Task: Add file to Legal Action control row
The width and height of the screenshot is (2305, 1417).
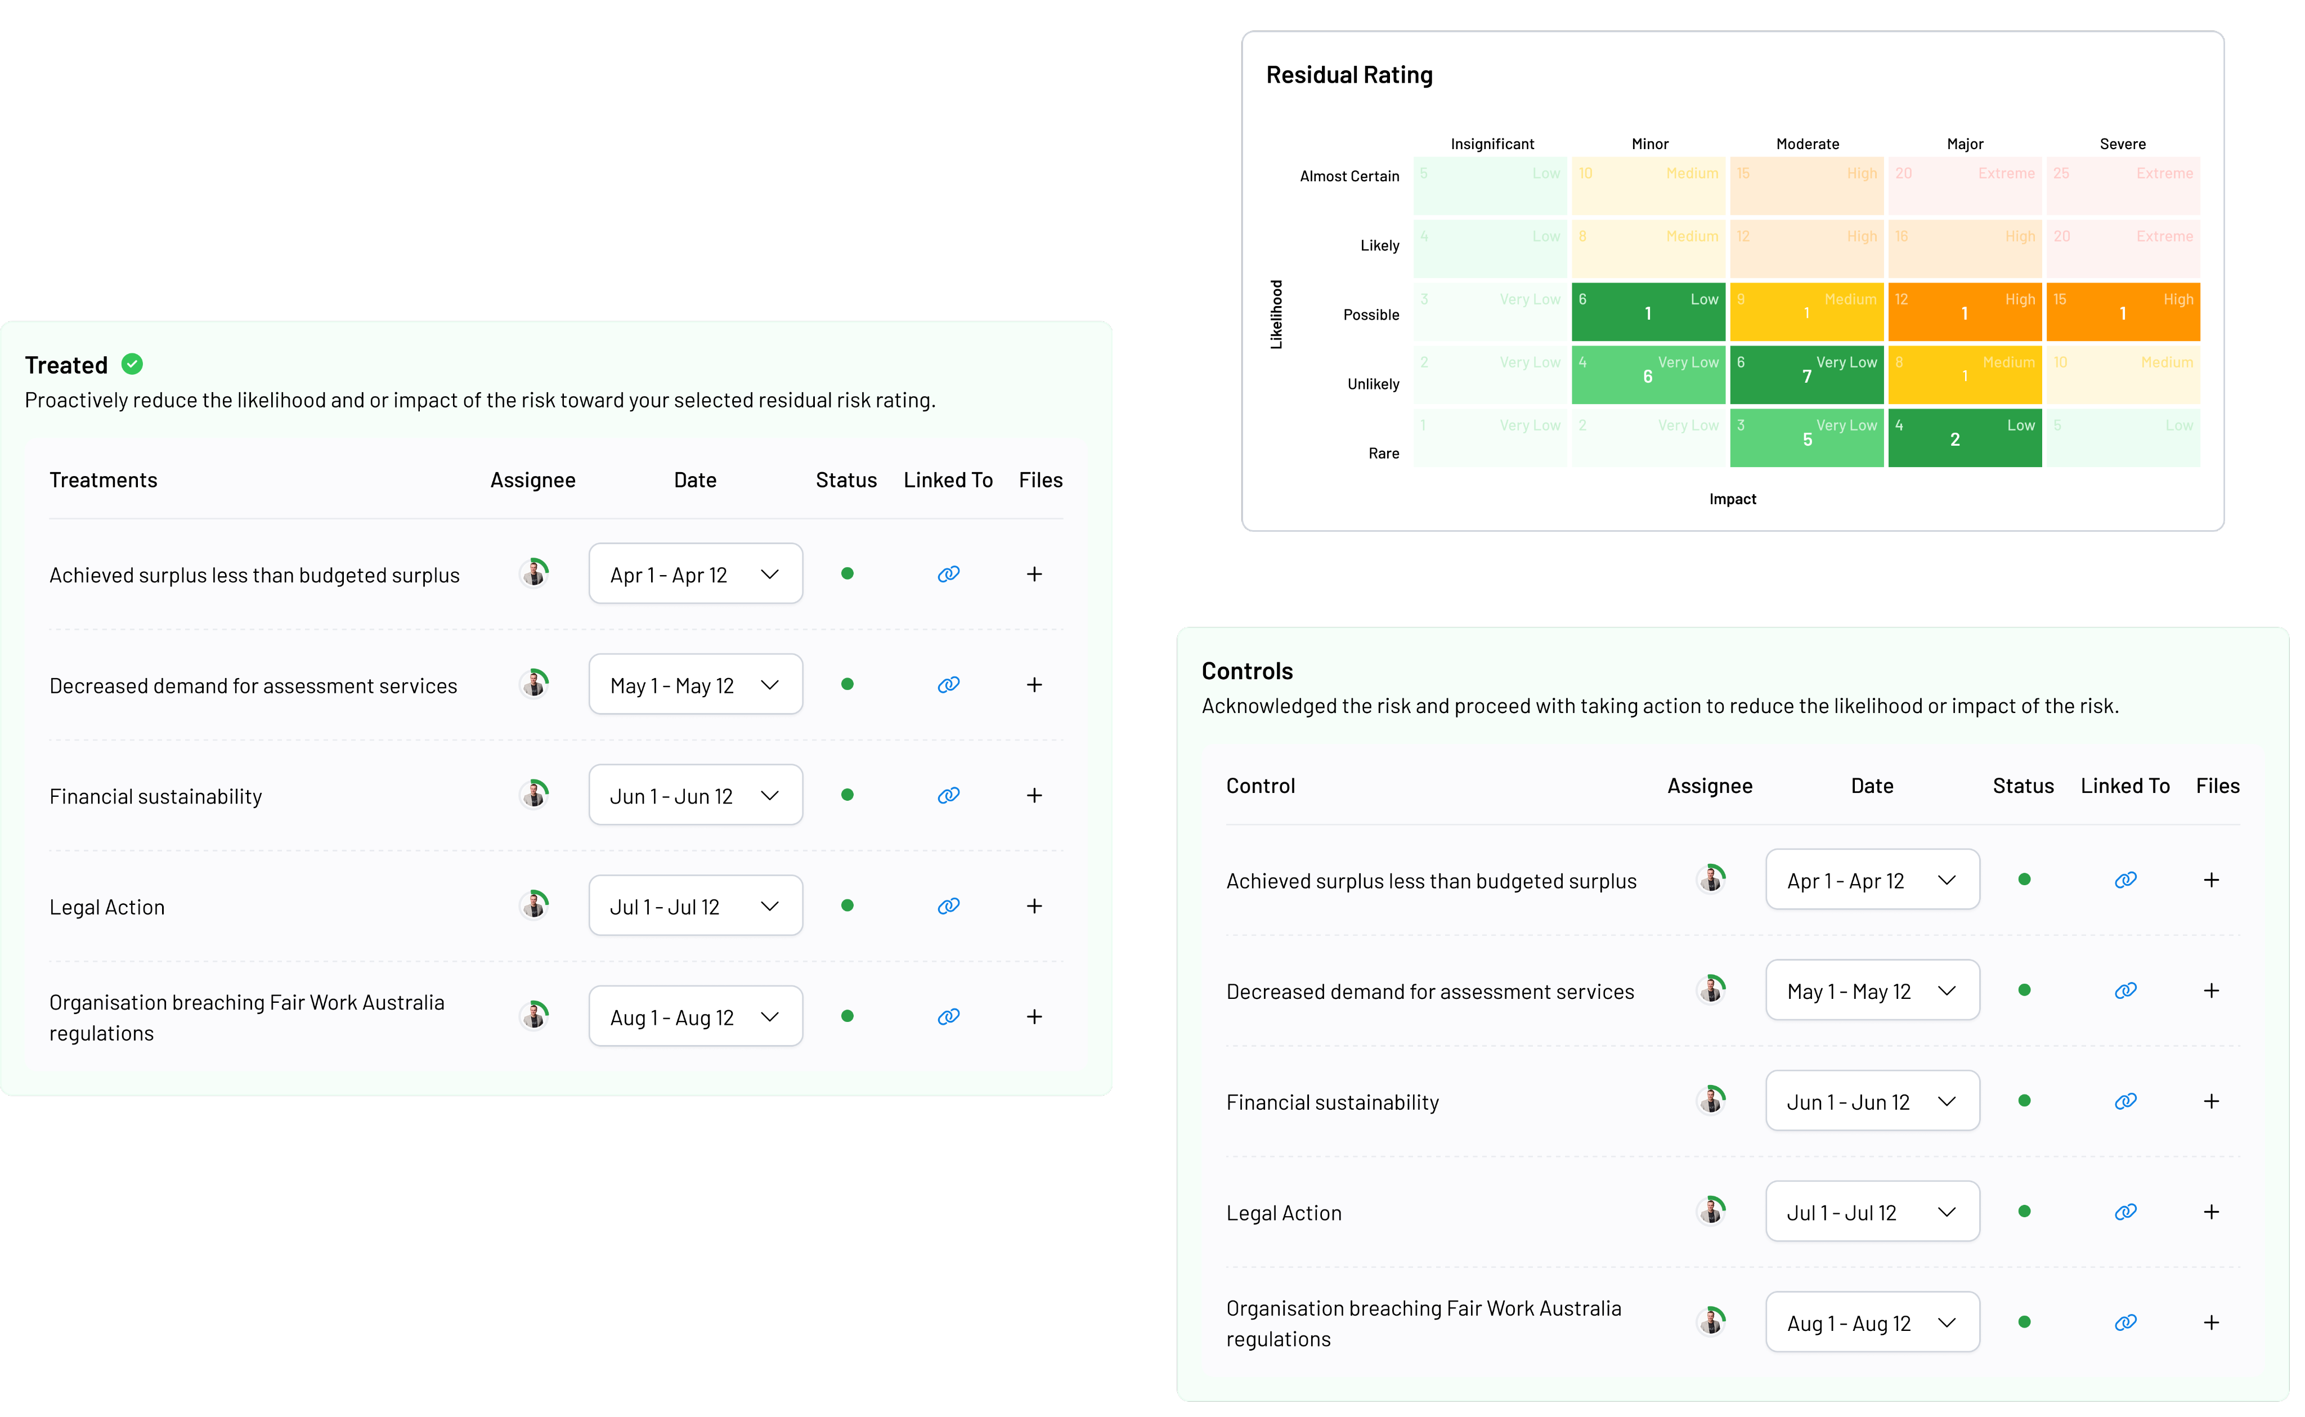Action: click(2210, 1212)
